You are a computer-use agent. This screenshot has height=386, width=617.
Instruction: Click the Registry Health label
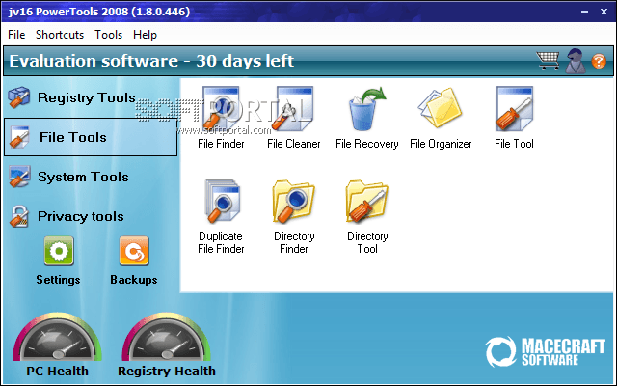[167, 371]
